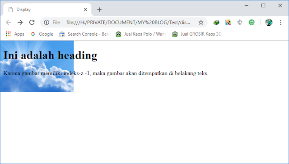Open Internet Download Manager extension icon

coord(216,23)
